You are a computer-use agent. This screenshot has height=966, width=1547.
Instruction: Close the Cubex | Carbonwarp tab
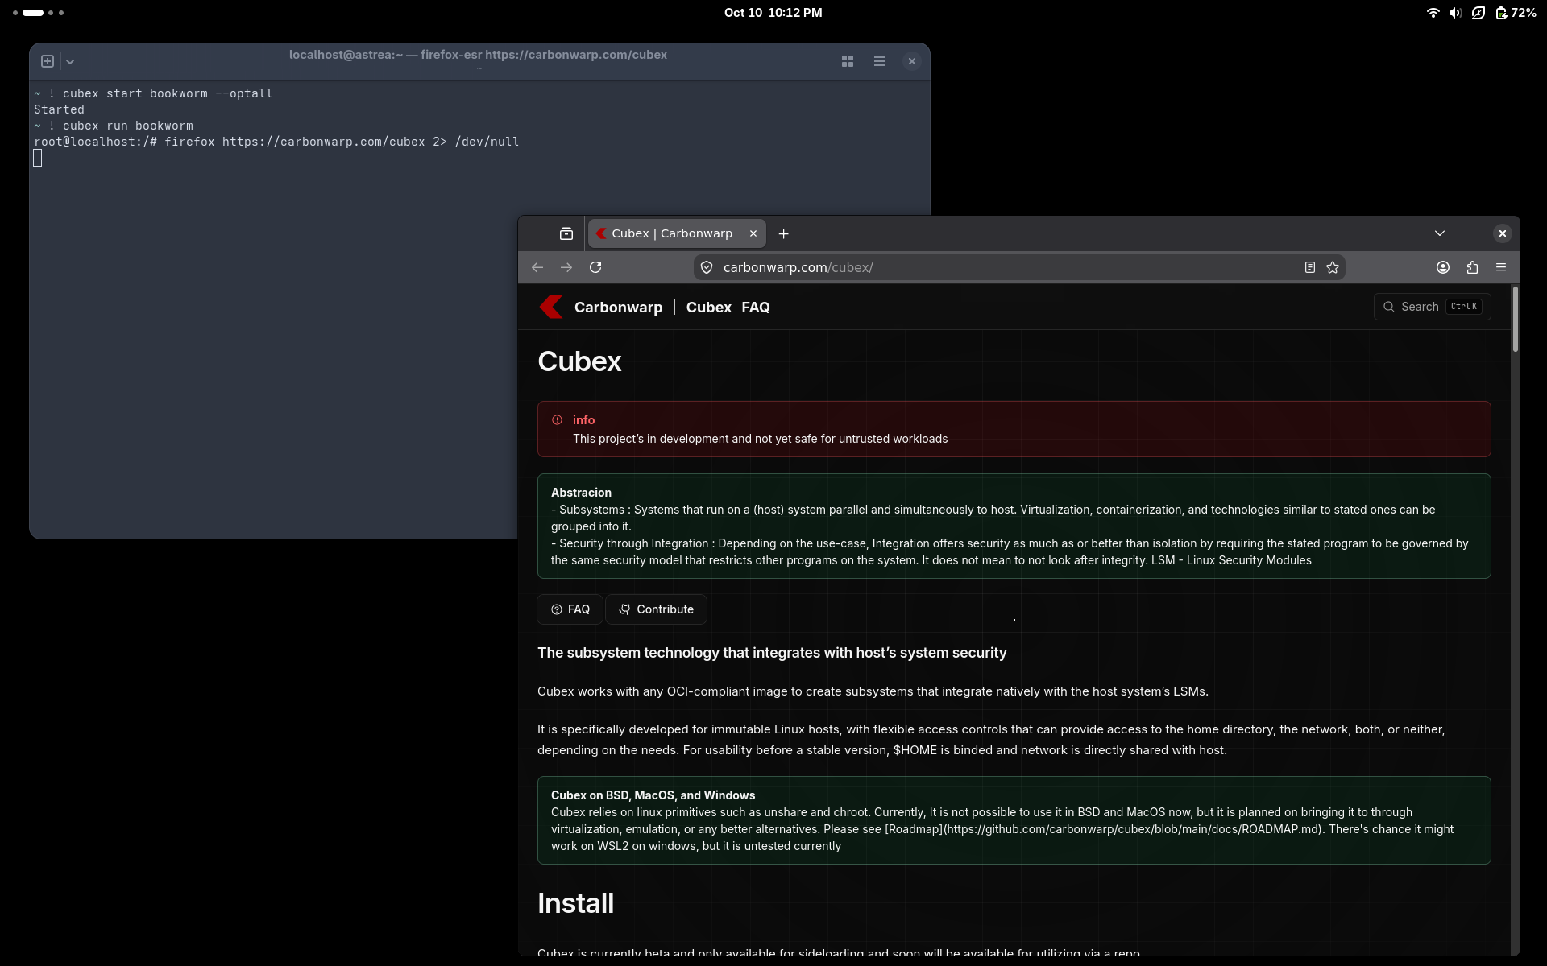pos(753,233)
